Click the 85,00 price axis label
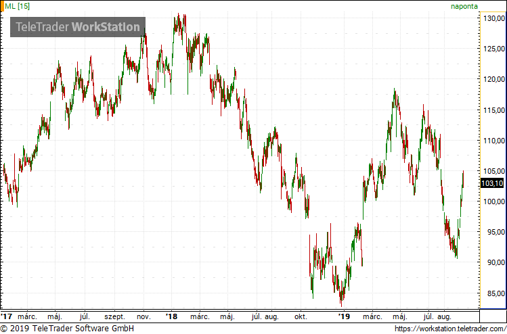Viewport: 507px width, 334px height. point(495,293)
